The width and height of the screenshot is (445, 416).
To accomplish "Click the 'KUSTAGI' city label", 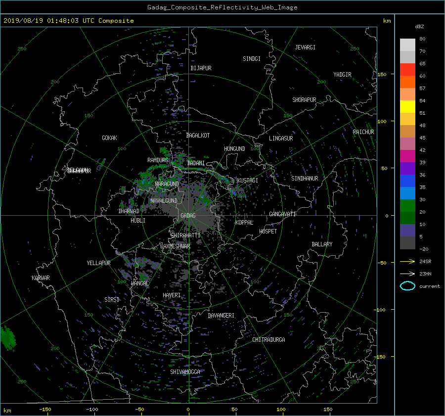I will 248,181.
